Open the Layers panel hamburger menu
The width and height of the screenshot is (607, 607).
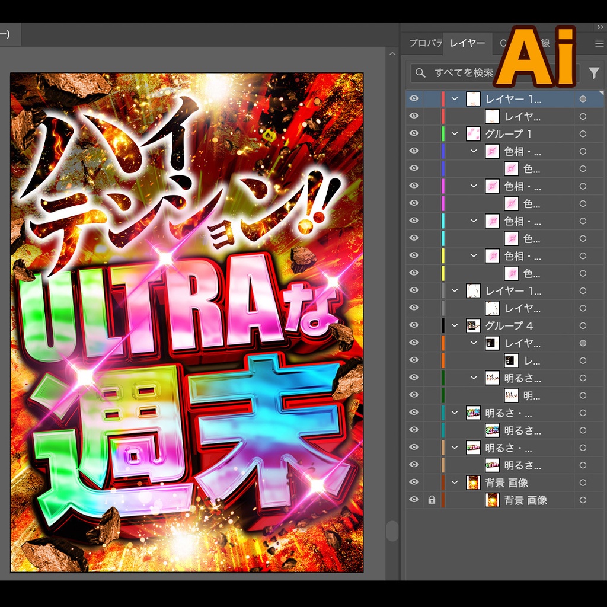tap(599, 43)
